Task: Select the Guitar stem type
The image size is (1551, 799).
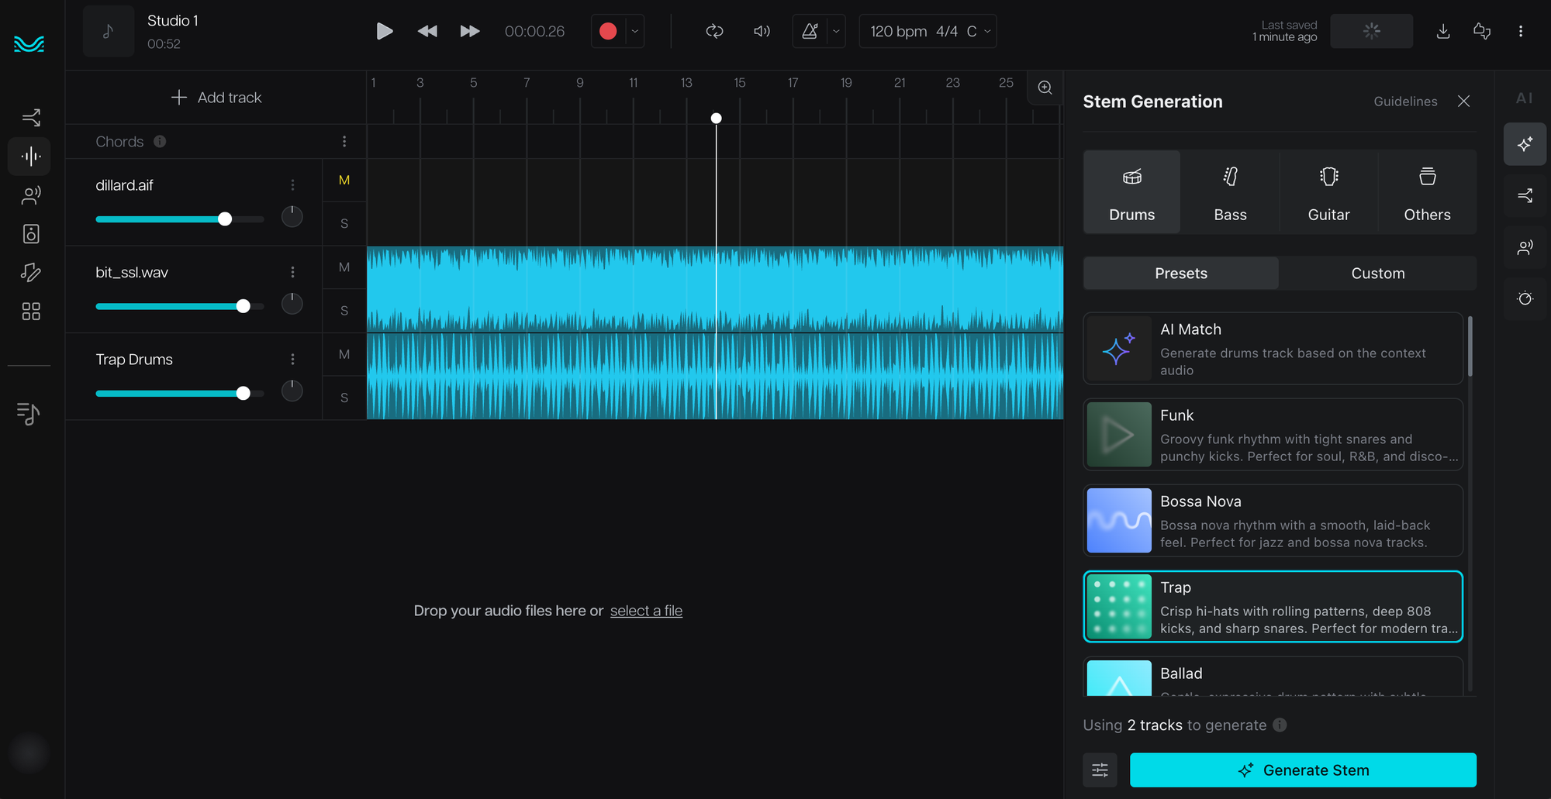Action: (x=1328, y=192)
